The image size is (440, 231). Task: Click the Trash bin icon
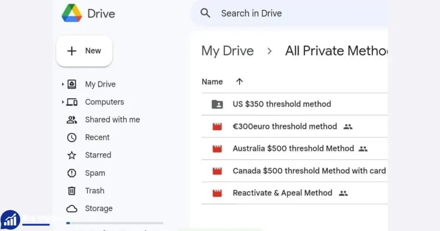click(72, 191)
